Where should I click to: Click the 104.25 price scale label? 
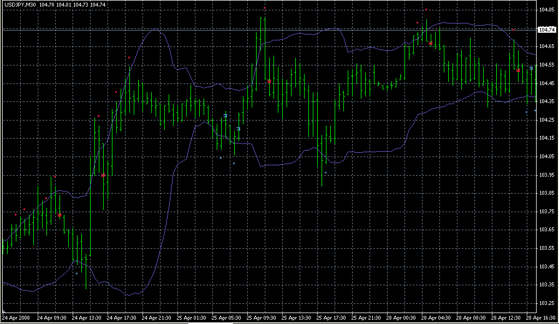pyautogui.click(x=546, y=120)
